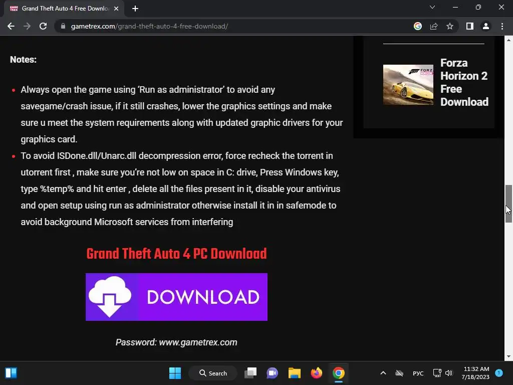This screenshot has width=513, height=385.
Task: View site info via the padlock icon
Action: [63, 26]
